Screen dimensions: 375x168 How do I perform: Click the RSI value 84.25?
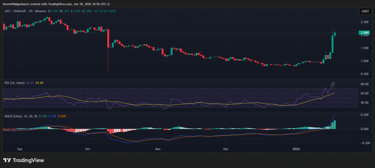click(x=30, y=83)
